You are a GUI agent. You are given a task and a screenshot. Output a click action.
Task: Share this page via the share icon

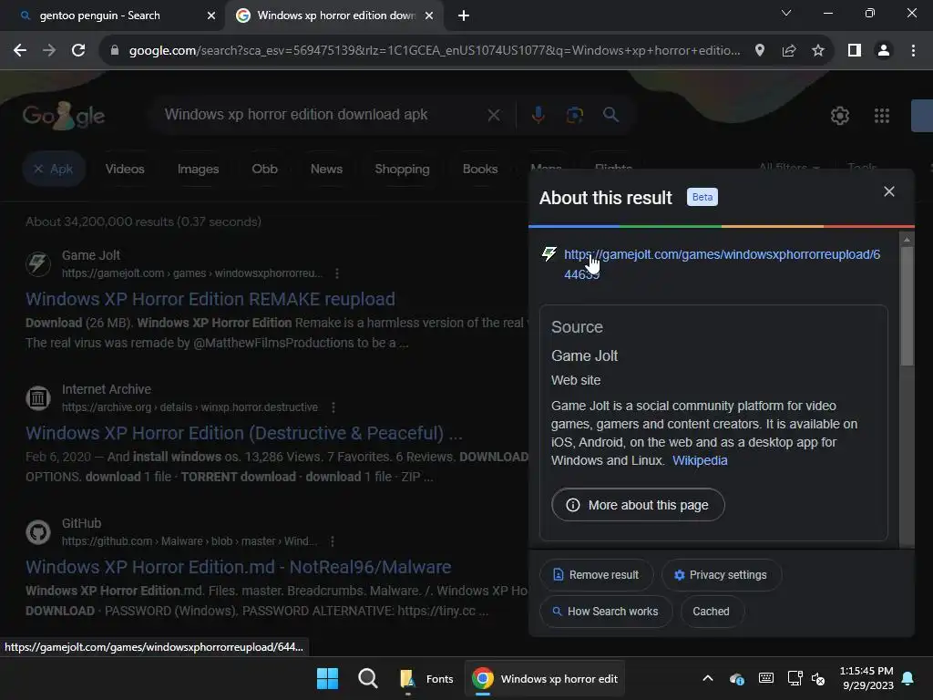789,51
